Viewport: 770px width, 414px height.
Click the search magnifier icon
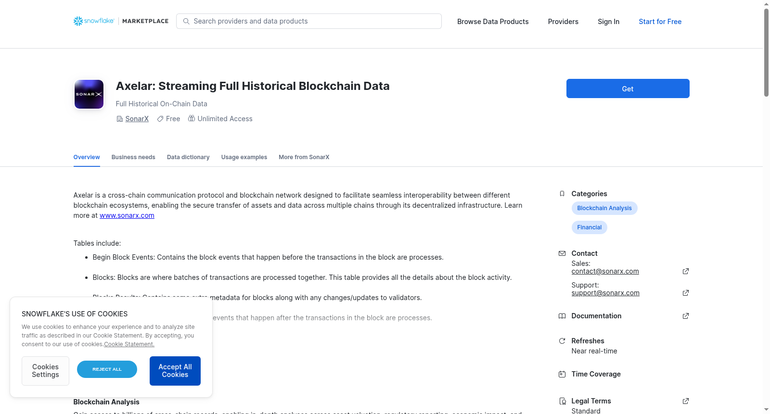click(x=186, y=21)
